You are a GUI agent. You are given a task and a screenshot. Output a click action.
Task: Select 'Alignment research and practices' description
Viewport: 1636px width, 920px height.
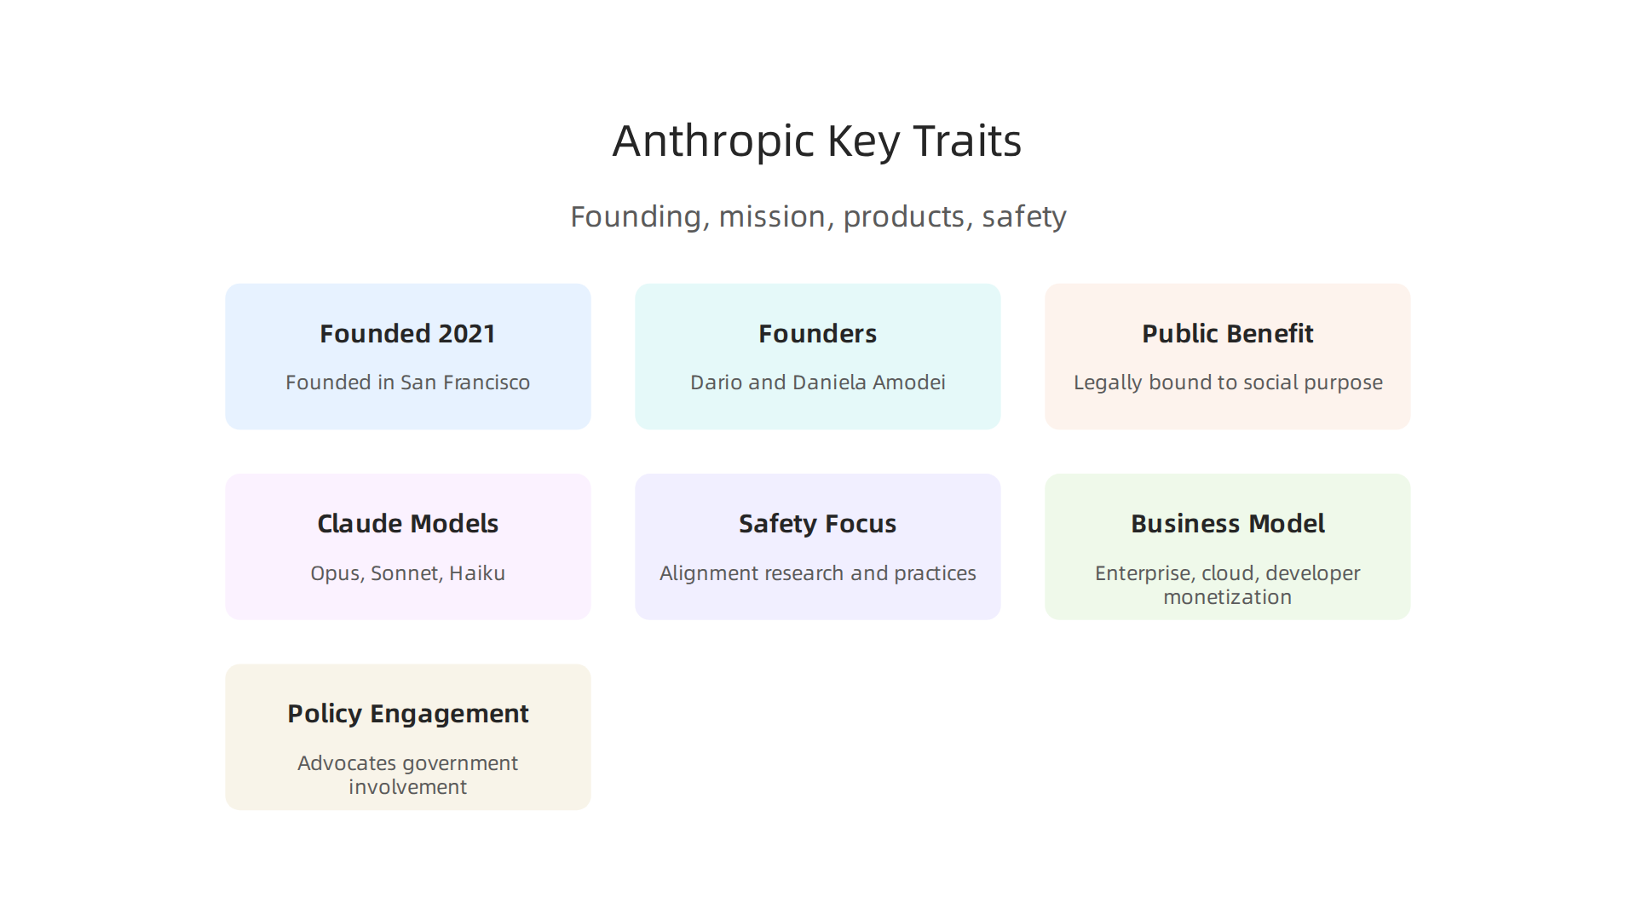817,573
